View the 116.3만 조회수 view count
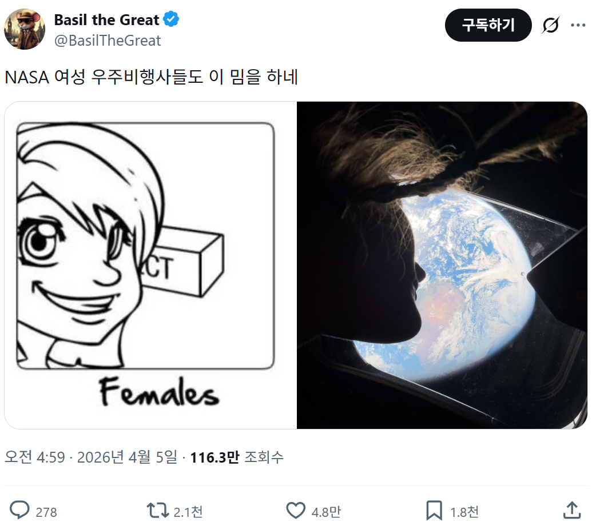592x526 pixels. 237,457
